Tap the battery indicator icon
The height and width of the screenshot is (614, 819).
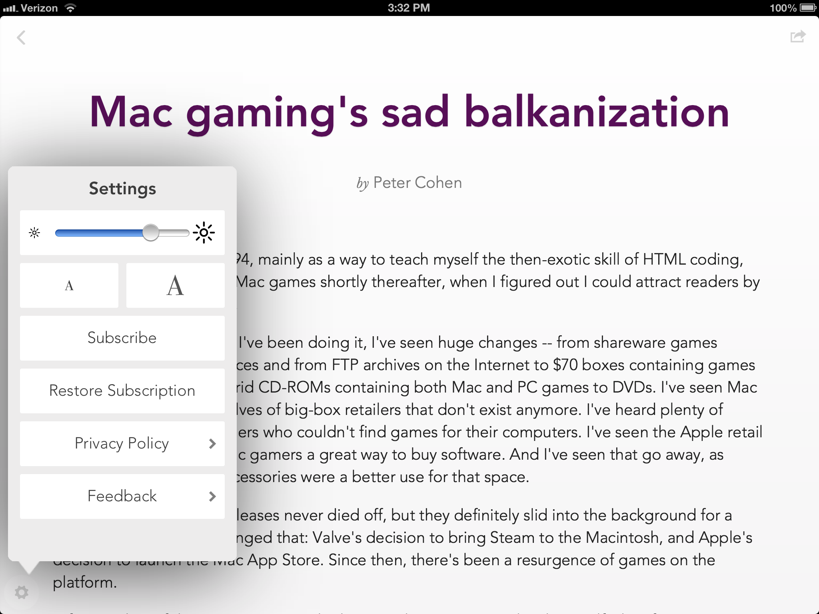tap(808, 8)
